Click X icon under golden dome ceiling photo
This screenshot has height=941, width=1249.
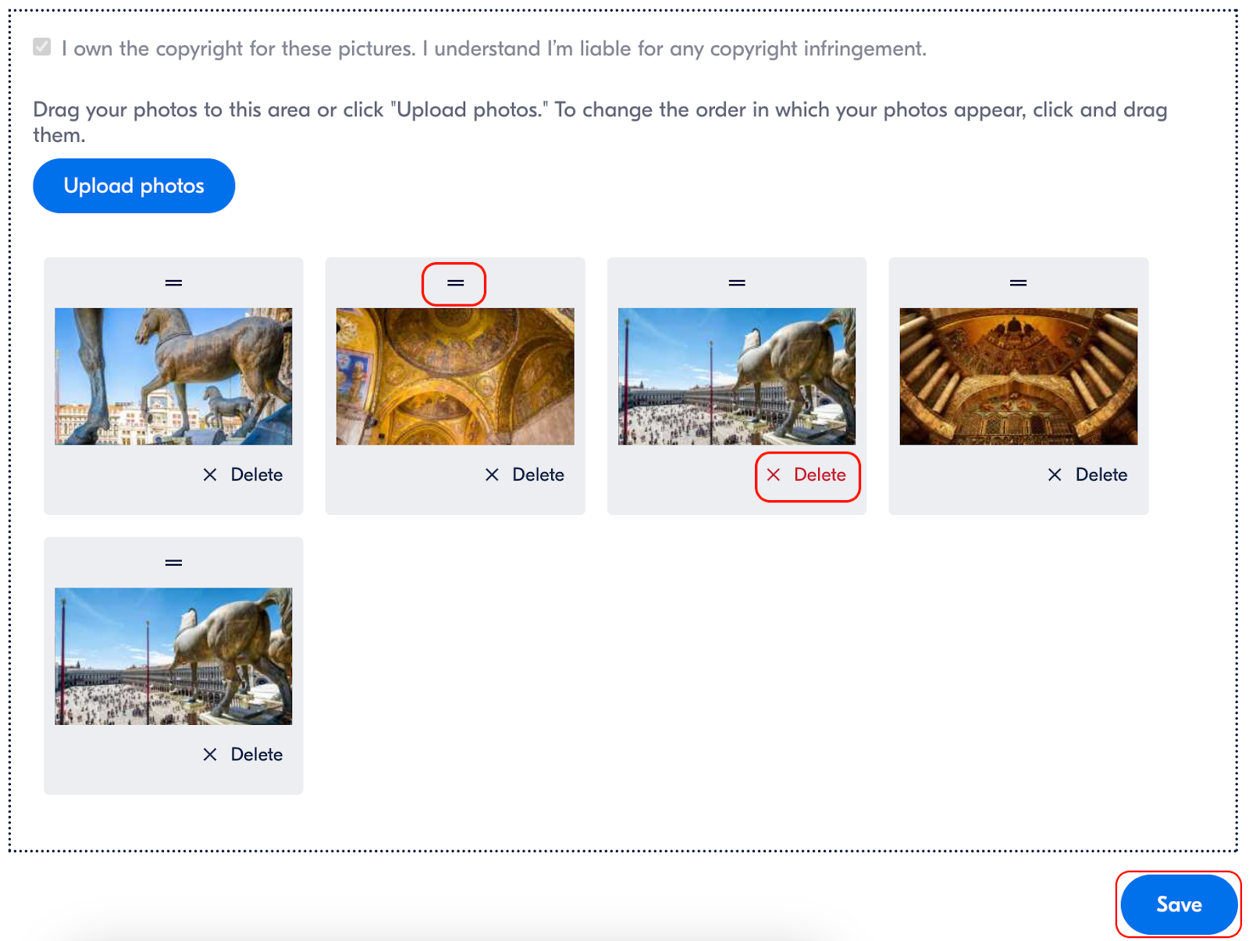(x=492, y=474)
